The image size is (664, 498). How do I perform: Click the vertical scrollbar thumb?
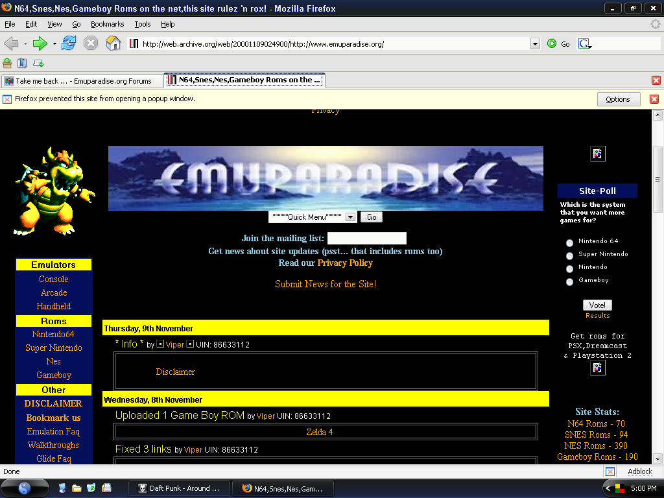(658, 179)
